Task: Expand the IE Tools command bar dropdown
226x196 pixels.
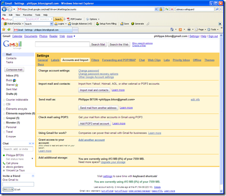Action: click(x=218, y=30)
